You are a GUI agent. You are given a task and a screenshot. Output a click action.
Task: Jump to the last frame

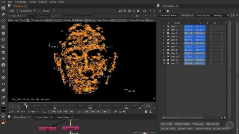(105, 112)
